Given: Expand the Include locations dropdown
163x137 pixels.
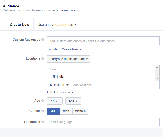Looking at the screenshot, I should [61, 85].
